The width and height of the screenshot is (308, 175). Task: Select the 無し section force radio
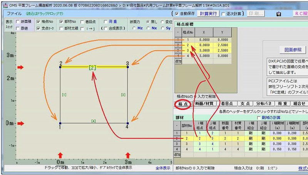coord(148,22)
